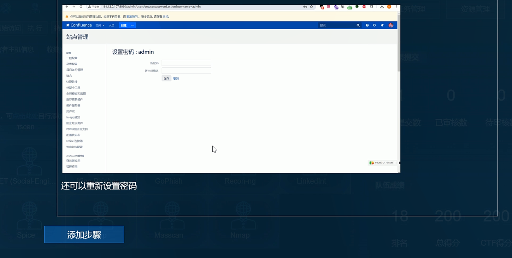Open 一般配置 in the sidebar
The height and width of the screenshot is (258, 512).
[72, 58]
